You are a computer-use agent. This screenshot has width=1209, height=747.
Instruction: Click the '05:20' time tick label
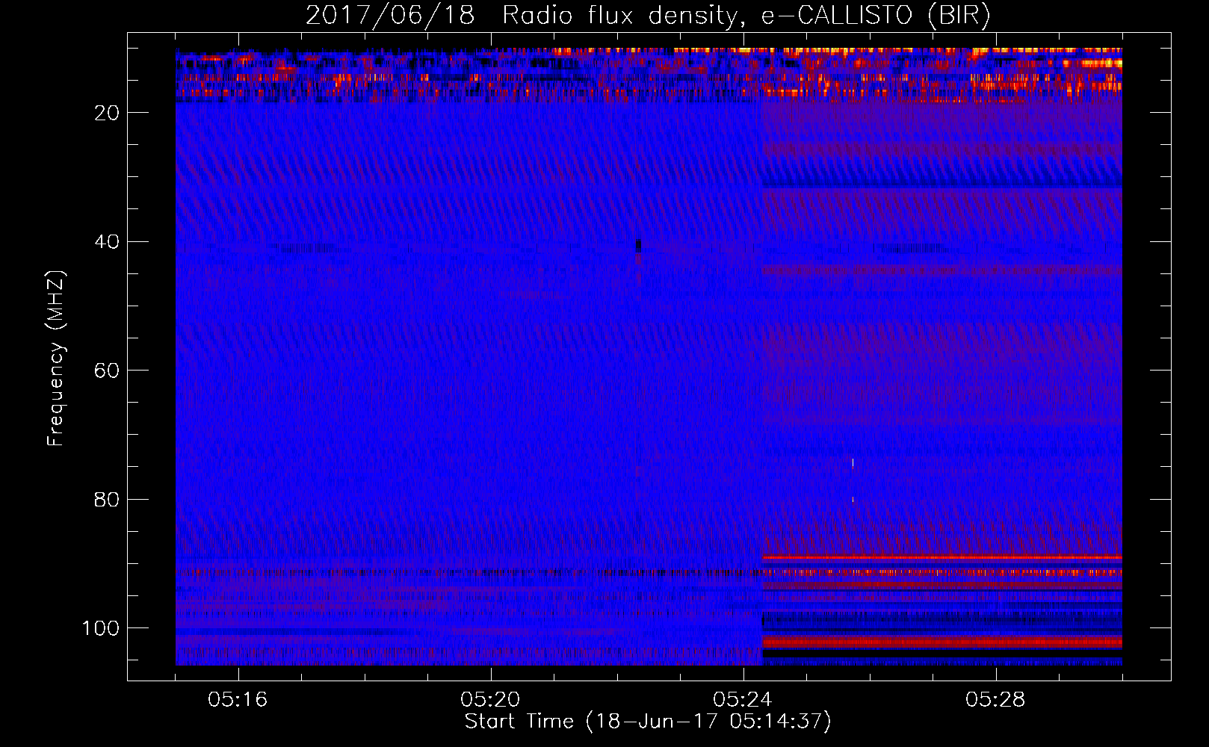click(x=490, y=700)
